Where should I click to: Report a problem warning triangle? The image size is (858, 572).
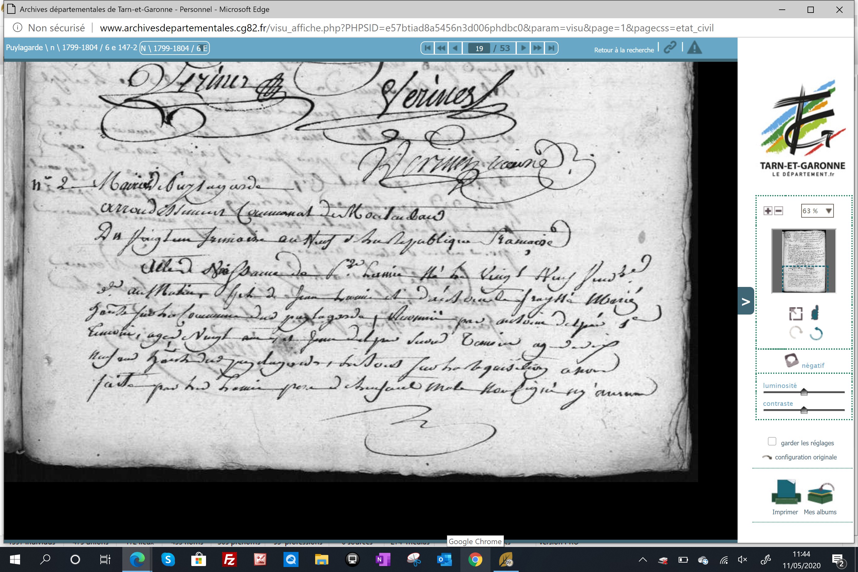coord(695,47)
